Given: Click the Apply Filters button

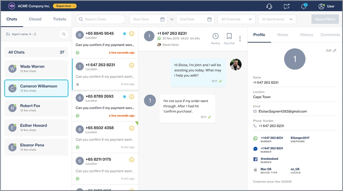Looking at the screenshot, I should 325,19.
